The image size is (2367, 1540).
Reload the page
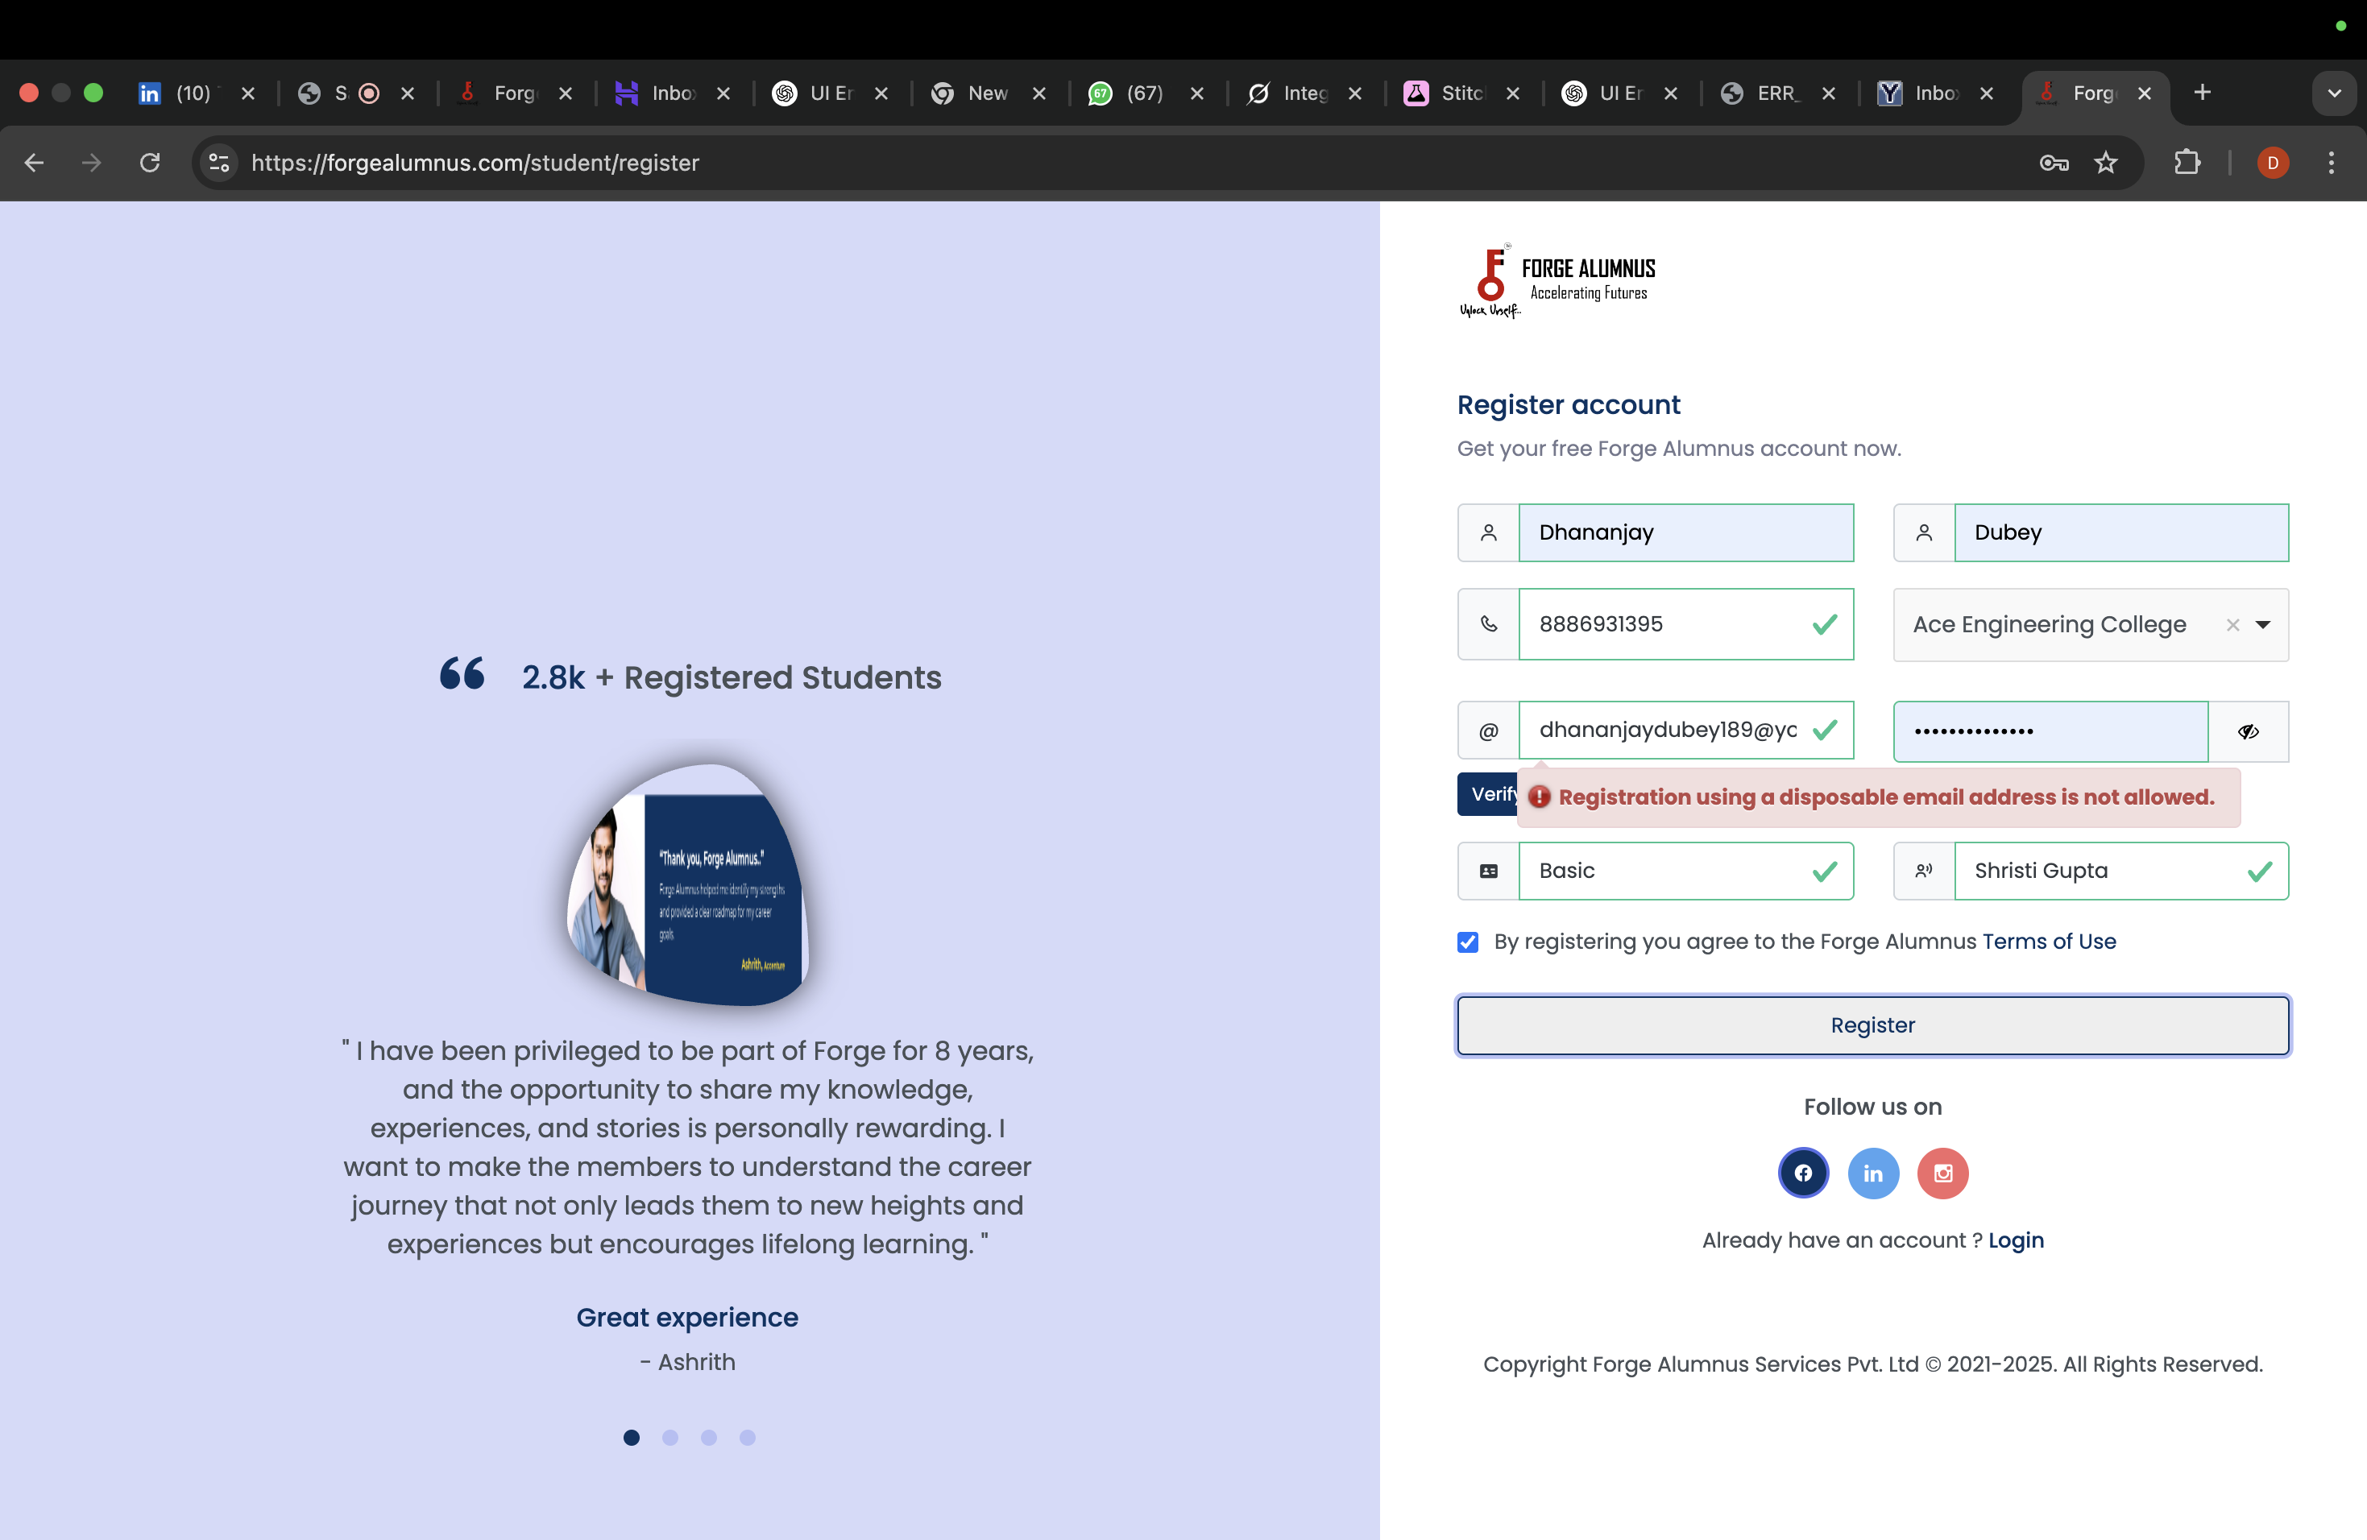click(150, 162)
